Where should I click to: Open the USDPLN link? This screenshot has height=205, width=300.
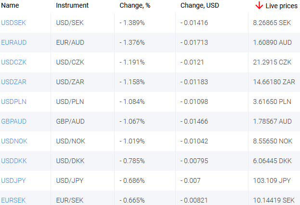click(13, 102)
